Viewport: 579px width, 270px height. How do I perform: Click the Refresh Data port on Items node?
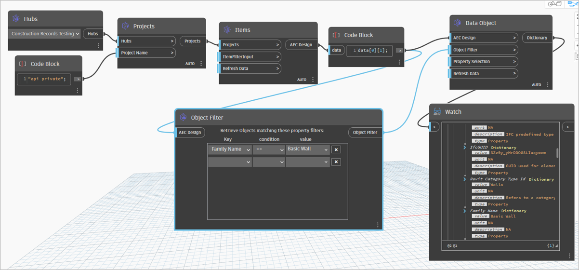pyautogui.click(x=250, y=68)
